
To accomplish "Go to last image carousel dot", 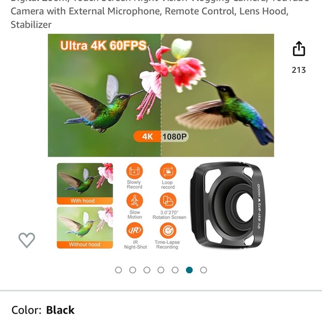I will coord(204,270).
